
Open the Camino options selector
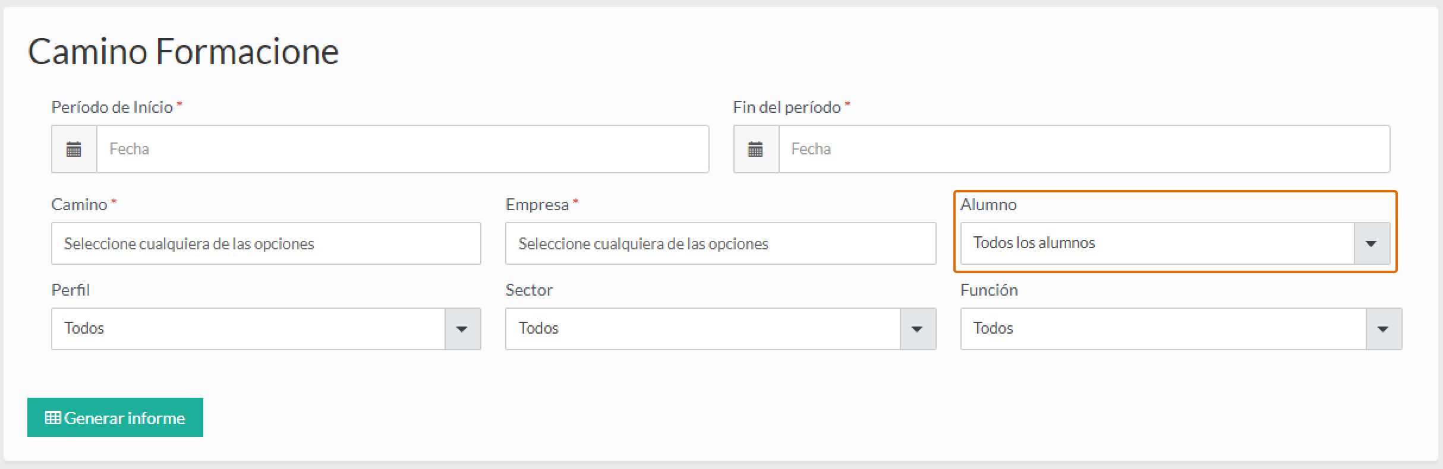pos(266,243)
